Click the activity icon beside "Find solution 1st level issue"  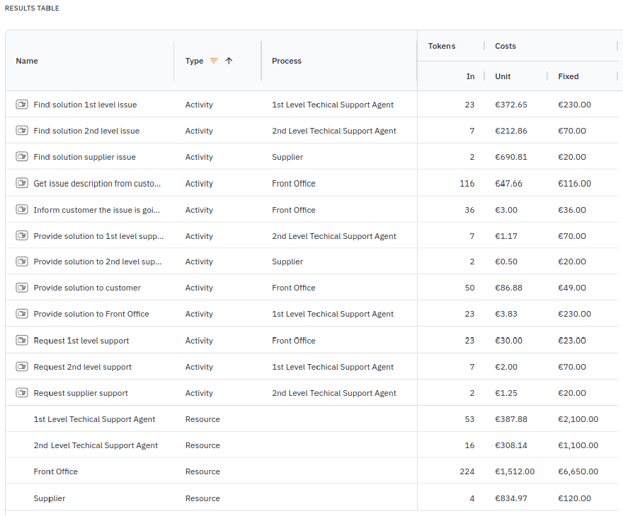[x=21, y=105]
